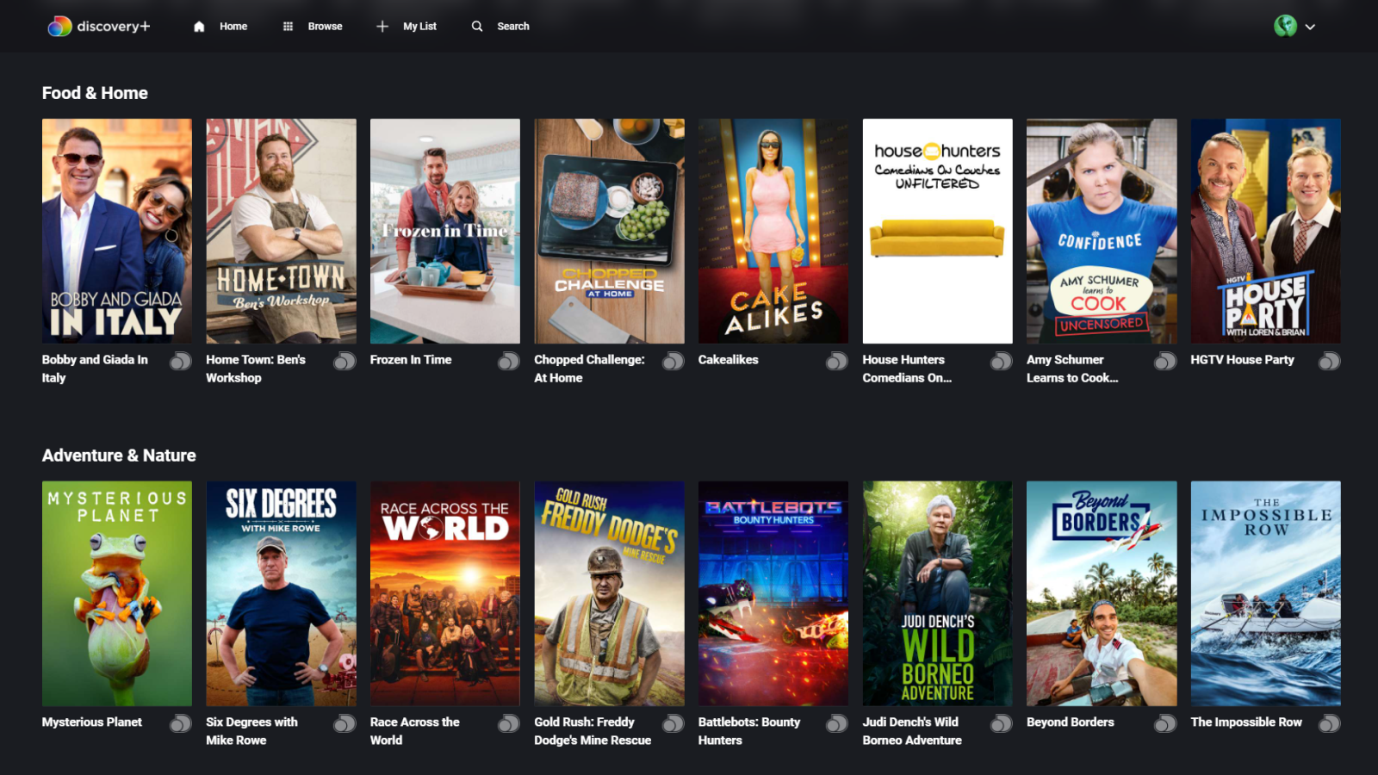This screenshot has width=1378, height=775.
Task: Click the round icon beside Judi Dench's Wild Borneo
Action: tap(1001, 723)
